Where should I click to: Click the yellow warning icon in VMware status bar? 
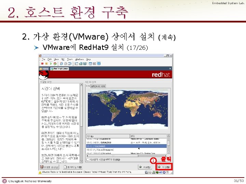[x=40, y=172]
